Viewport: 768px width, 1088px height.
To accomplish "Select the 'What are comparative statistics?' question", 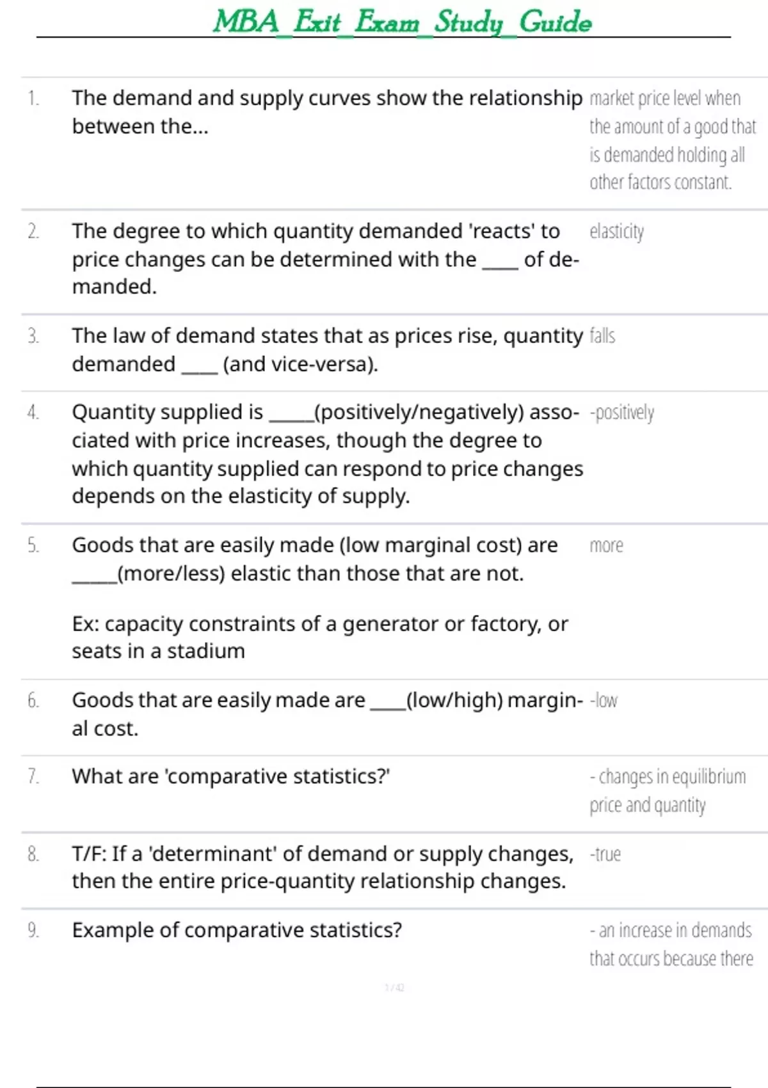I will (231, 776).
